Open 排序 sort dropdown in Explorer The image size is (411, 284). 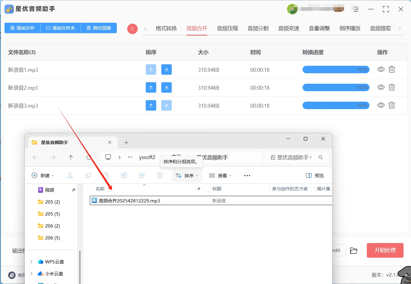(x=187, y=175)
